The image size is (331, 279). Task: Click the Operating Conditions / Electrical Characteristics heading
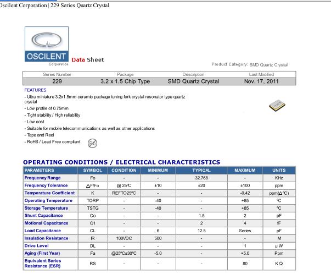[x=121, y=162]
